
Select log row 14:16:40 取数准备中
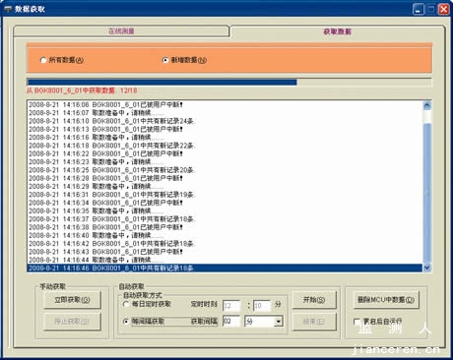pyautogui.click(x=225, y=235)
